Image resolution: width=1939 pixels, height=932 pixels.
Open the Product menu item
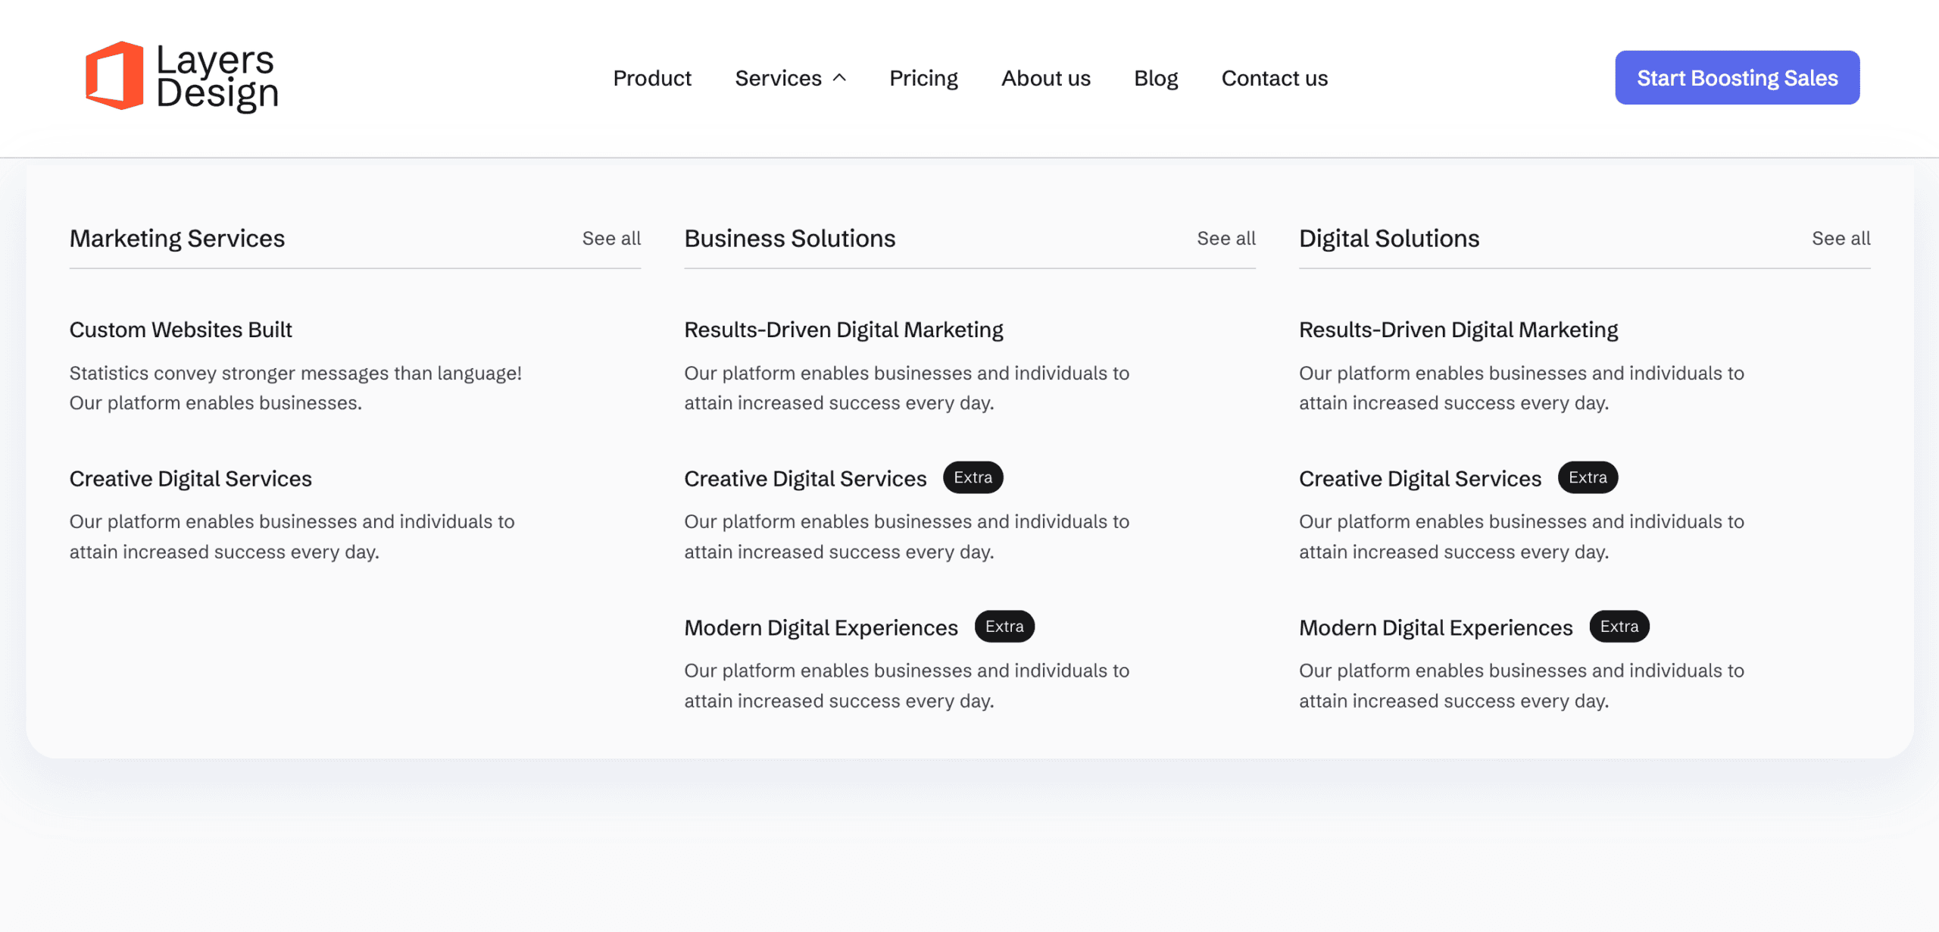pos(651,78)
